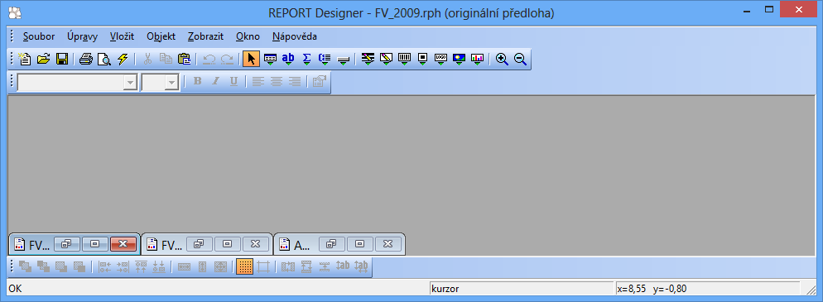Viewport: 823px width, 302px height.
Task: Select the Sum (sigma) insert tool
Action: pos(306,59)
